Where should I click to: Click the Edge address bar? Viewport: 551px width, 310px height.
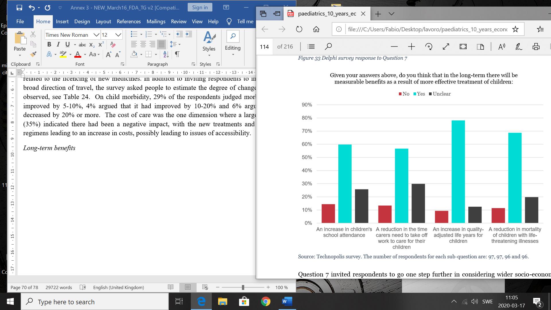tap(427, 29)
